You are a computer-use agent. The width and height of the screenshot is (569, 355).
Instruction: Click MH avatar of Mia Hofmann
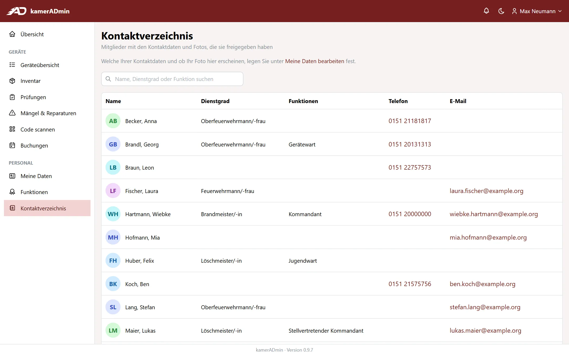(113, 237)
